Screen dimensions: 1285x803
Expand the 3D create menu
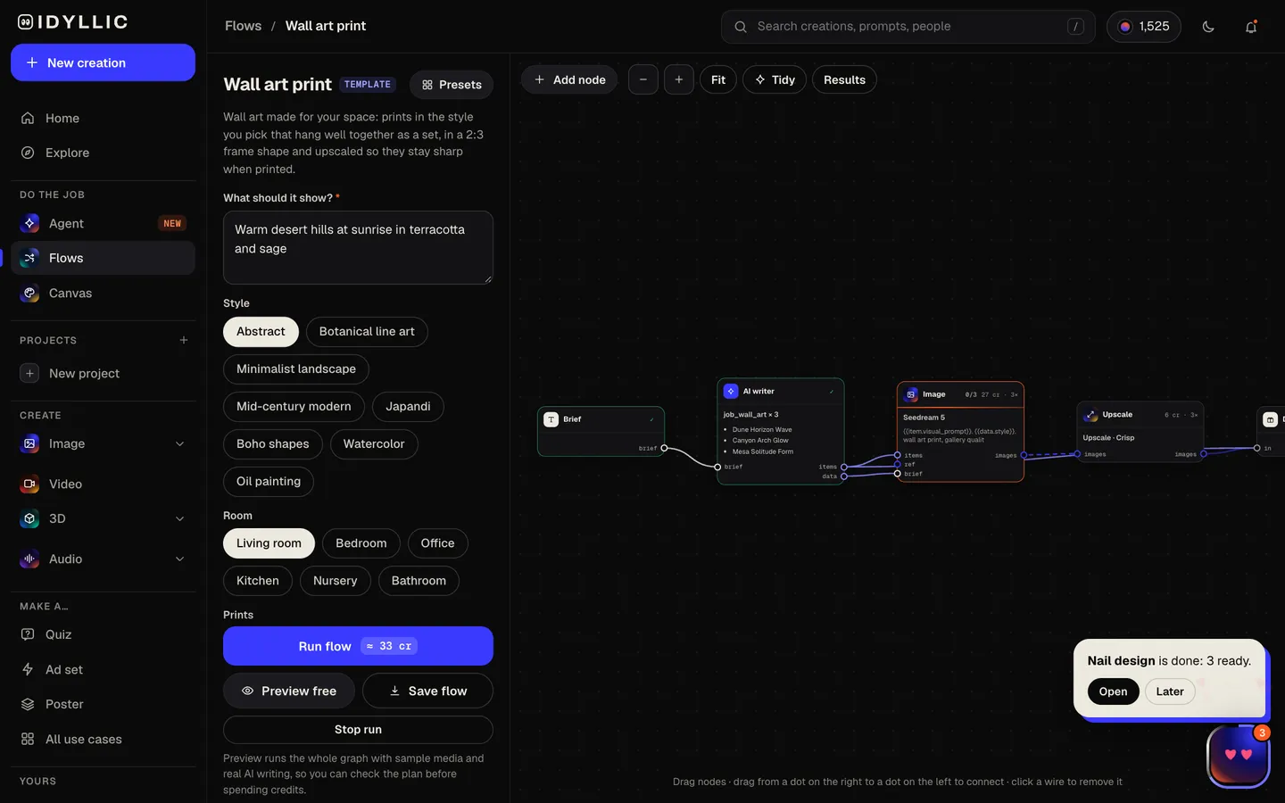coord(179,518)
